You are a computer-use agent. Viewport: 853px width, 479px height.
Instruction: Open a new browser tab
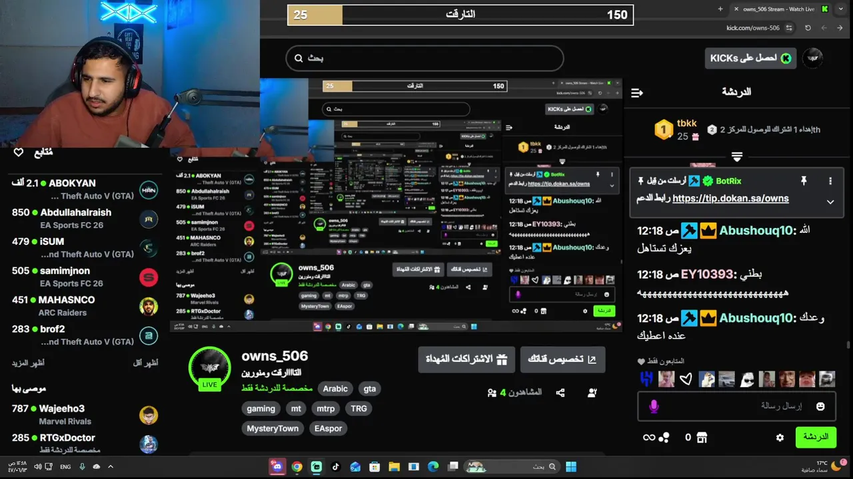pos(720,9)
